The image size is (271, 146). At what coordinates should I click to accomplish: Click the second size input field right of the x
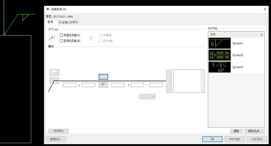coord(89,85)
